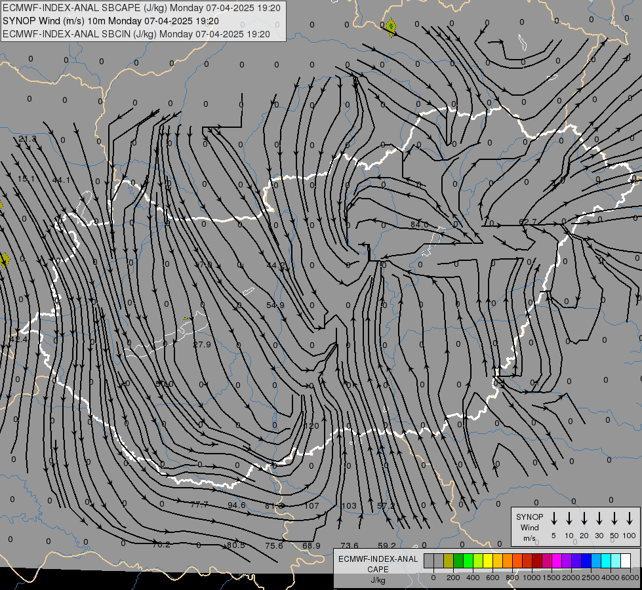Select the 44.2 value on the map
Image resolution: width=642 pixels, height=590 pixels.
[275, 265]
